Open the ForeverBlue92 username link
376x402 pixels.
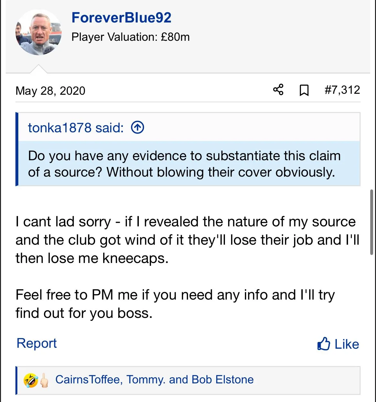pyautogui.click(x=121, y=18)
